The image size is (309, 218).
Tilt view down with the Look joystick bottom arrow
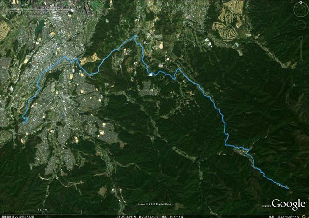click(301, 14)
